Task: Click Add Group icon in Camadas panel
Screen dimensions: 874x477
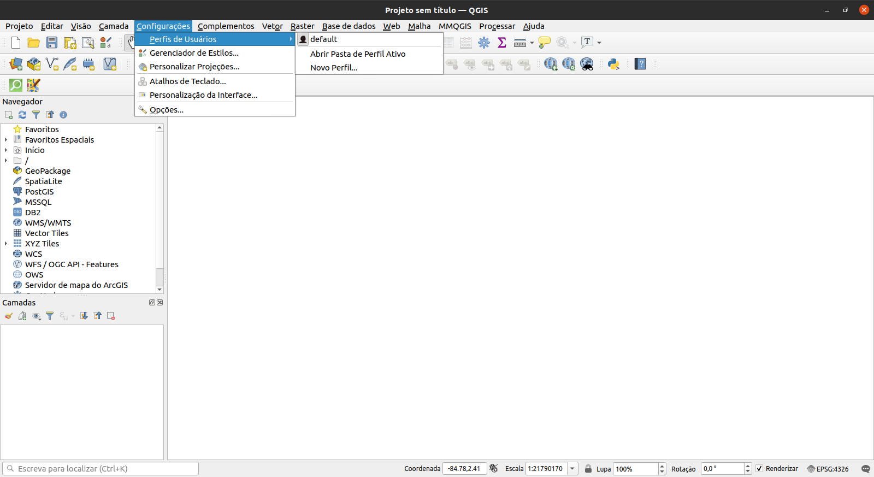Action: pos(22,316)
